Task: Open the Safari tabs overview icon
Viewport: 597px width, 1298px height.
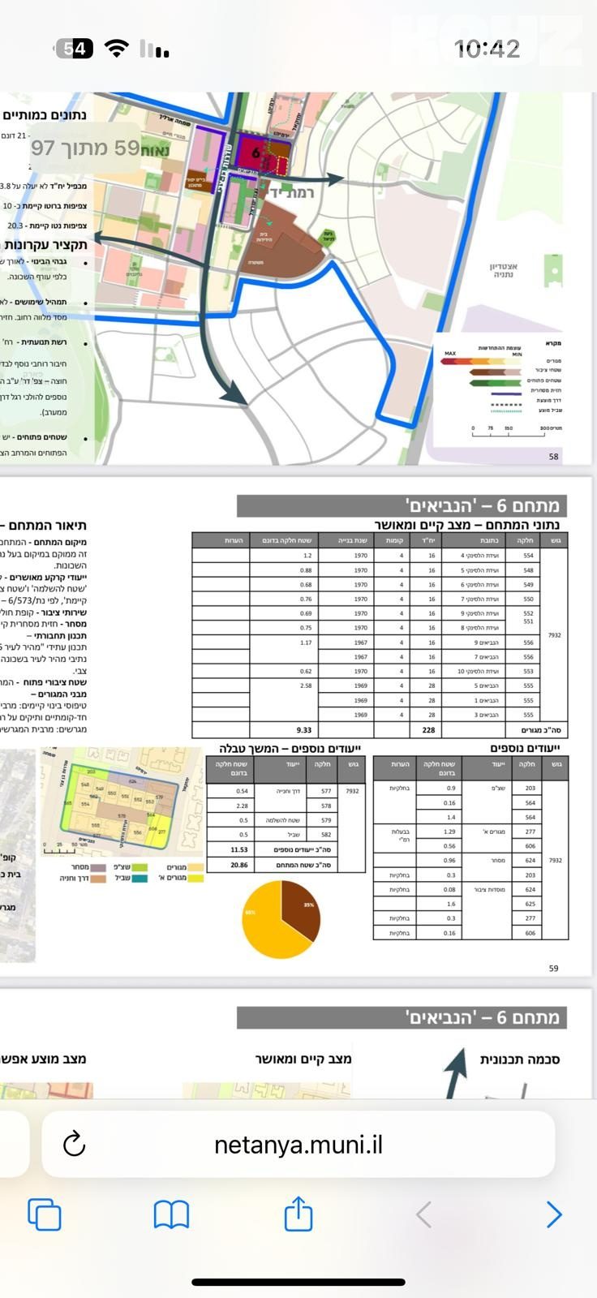Action: click(x=45, y=1214)
